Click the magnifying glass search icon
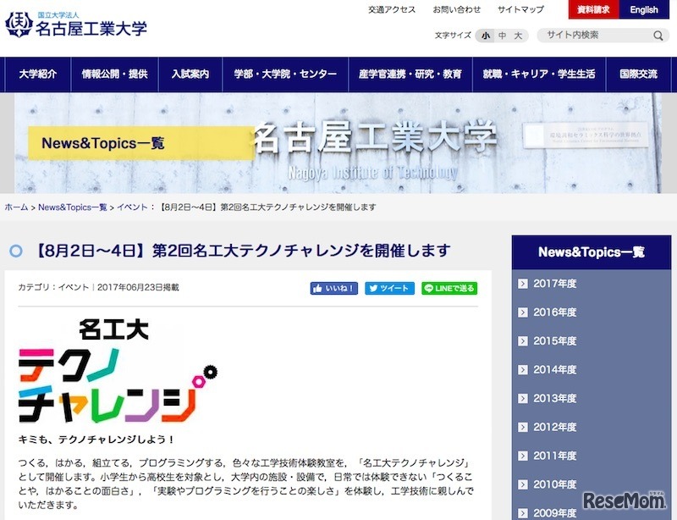 [657, 36]
